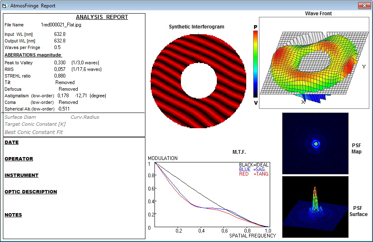The height and width of the screenshot is (242, 373).
Task: Click the Curv.Radius label
Action: [x=85, y=117]
